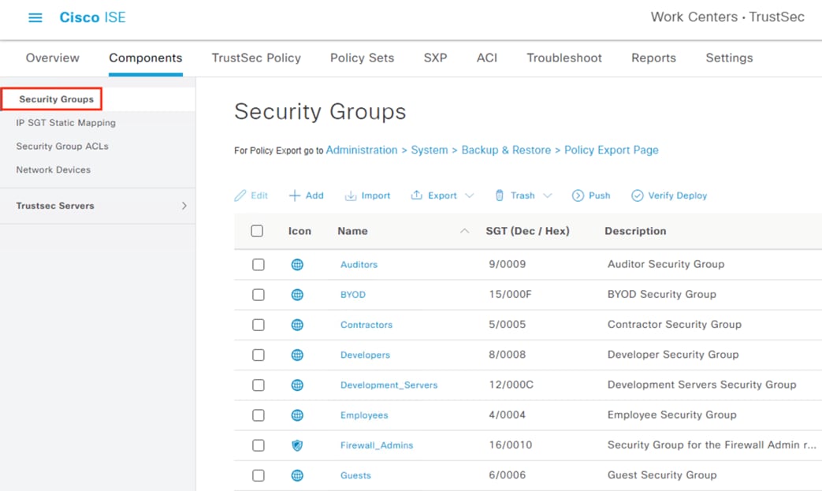Screen dimensions: 822x491
Task: Check the Development_Servers row checkbox
Action: (x=259, y=385)
